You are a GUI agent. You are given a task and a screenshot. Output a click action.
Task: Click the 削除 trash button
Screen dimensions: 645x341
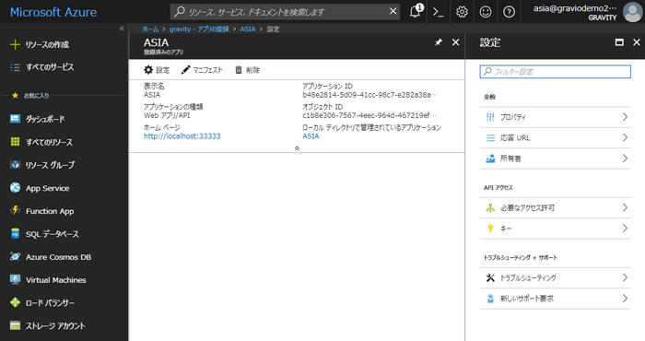pyautogui.click(x=248, y=70)
